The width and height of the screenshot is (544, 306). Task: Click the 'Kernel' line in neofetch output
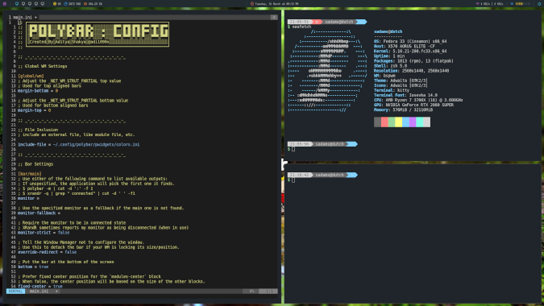pyautogui.click(x=410, y=51)
